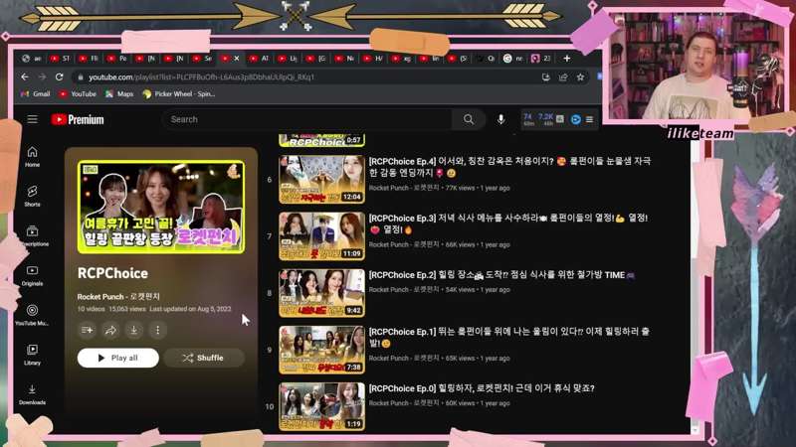Click the YouTube Premium logo

(x=78, y=119)
